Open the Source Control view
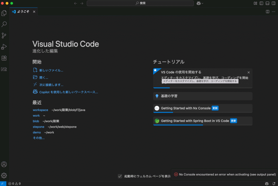 coord(4,36)
